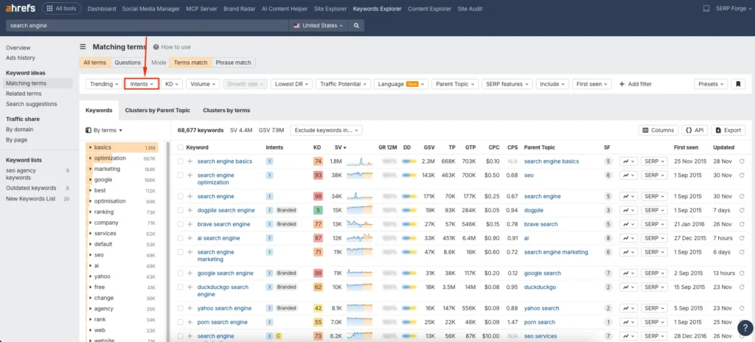The image size is (755, 342).
Task: Switch to Clusters by terms tab
Action: tap(226, 111)
